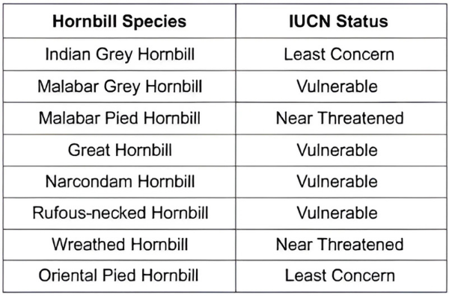Click Least Concern status for Indian Grey
Screen dimensions: 449x297
[x=339, y=54]
